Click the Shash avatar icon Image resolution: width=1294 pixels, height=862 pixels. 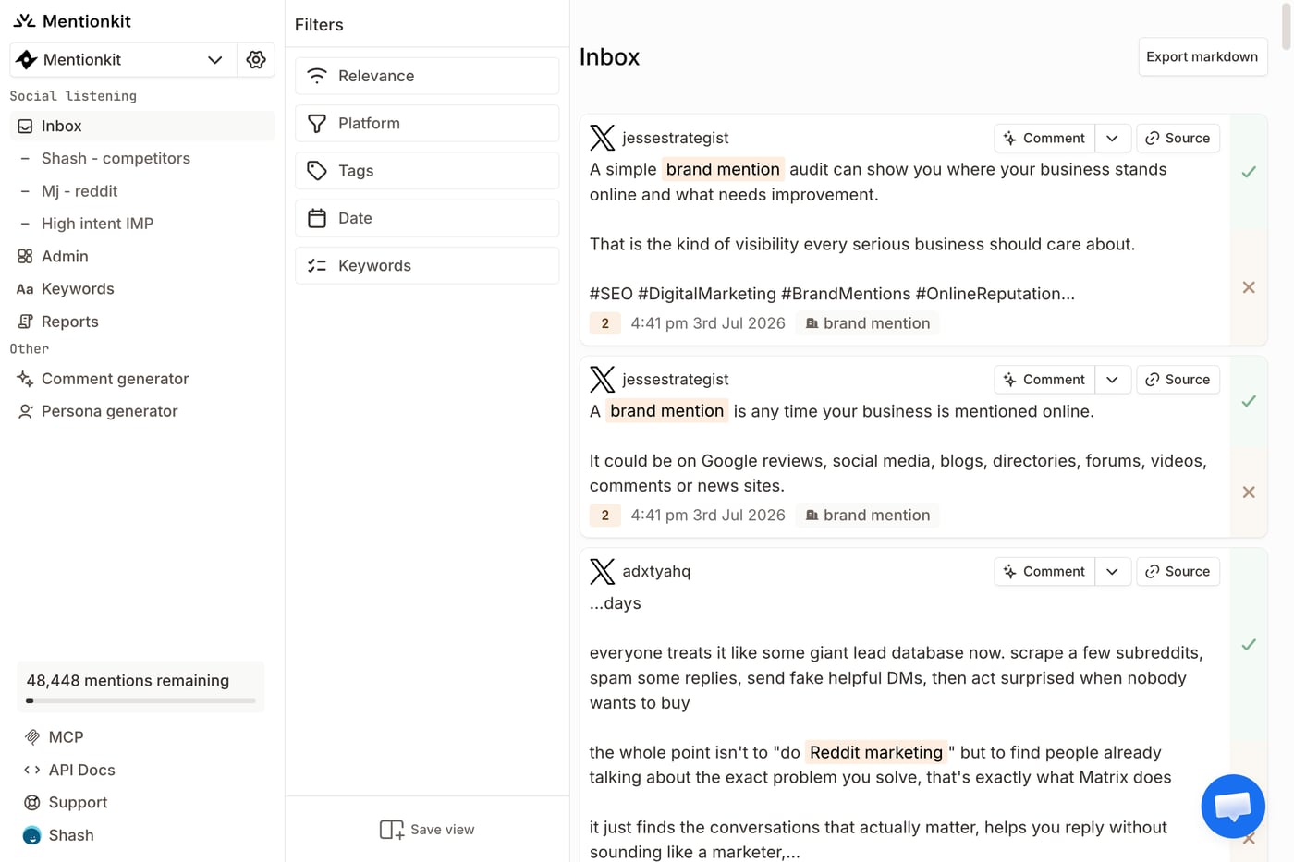coord(31,835)
